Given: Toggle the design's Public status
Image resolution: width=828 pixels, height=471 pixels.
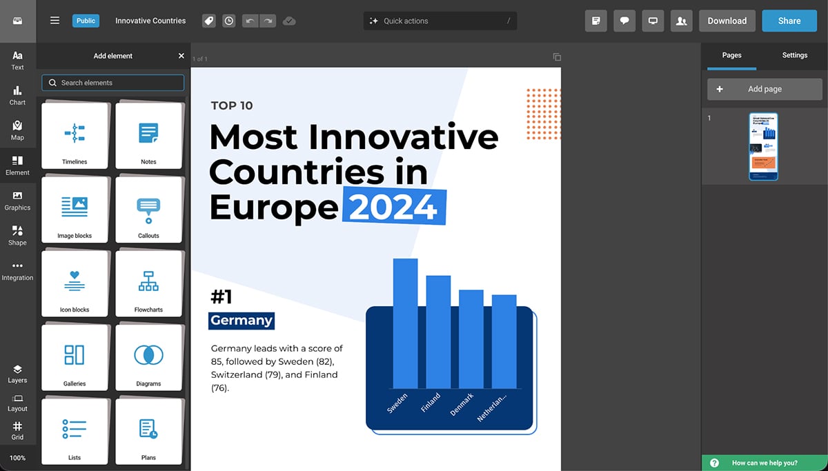Looking at the screenshot, I should coord(86,21).
